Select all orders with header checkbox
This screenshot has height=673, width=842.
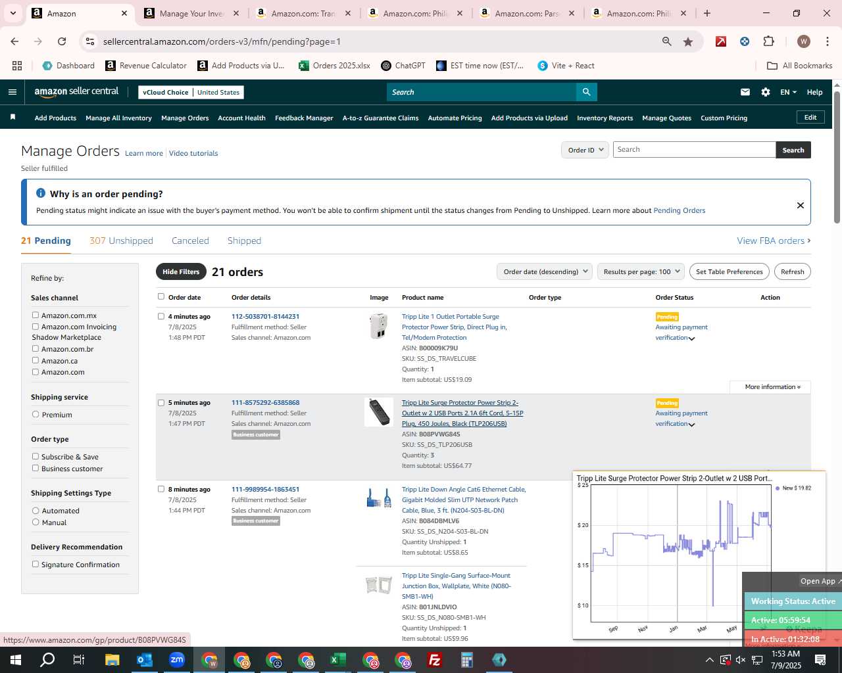(161, 296)
